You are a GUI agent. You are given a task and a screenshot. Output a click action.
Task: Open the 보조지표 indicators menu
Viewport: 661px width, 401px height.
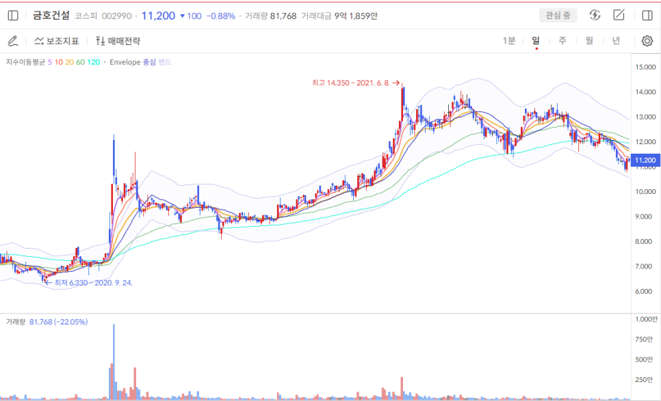tap(57, 41)
